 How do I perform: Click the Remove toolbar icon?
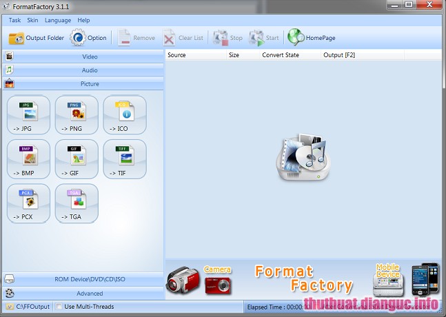pyautogui.click(x=123, y=37)
